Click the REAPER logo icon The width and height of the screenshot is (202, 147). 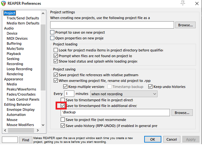click(4, 3)
